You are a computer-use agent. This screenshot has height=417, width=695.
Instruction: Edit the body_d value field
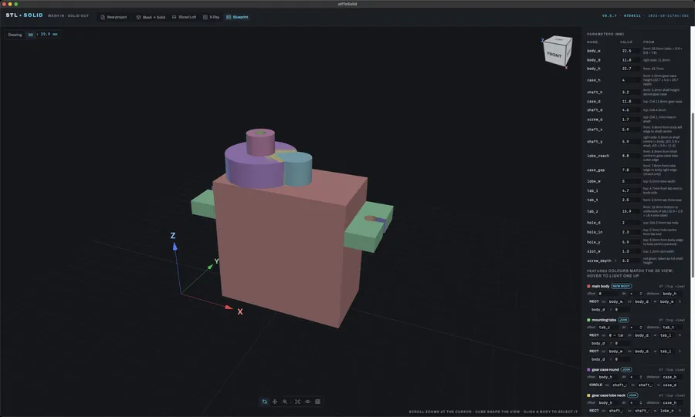(629, 59)
